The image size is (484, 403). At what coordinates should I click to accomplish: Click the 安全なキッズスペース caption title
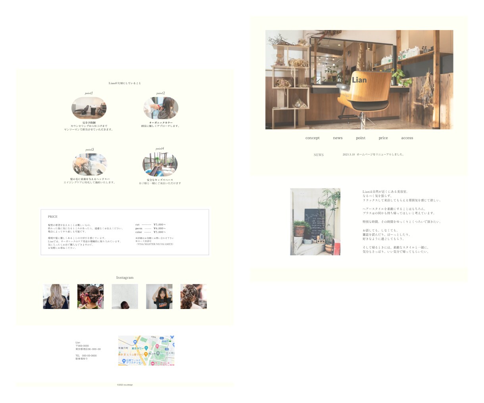point(160,180)
